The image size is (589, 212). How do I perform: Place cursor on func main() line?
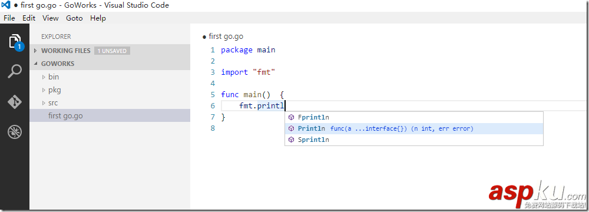pyautogui.click(x=253, y=94)
